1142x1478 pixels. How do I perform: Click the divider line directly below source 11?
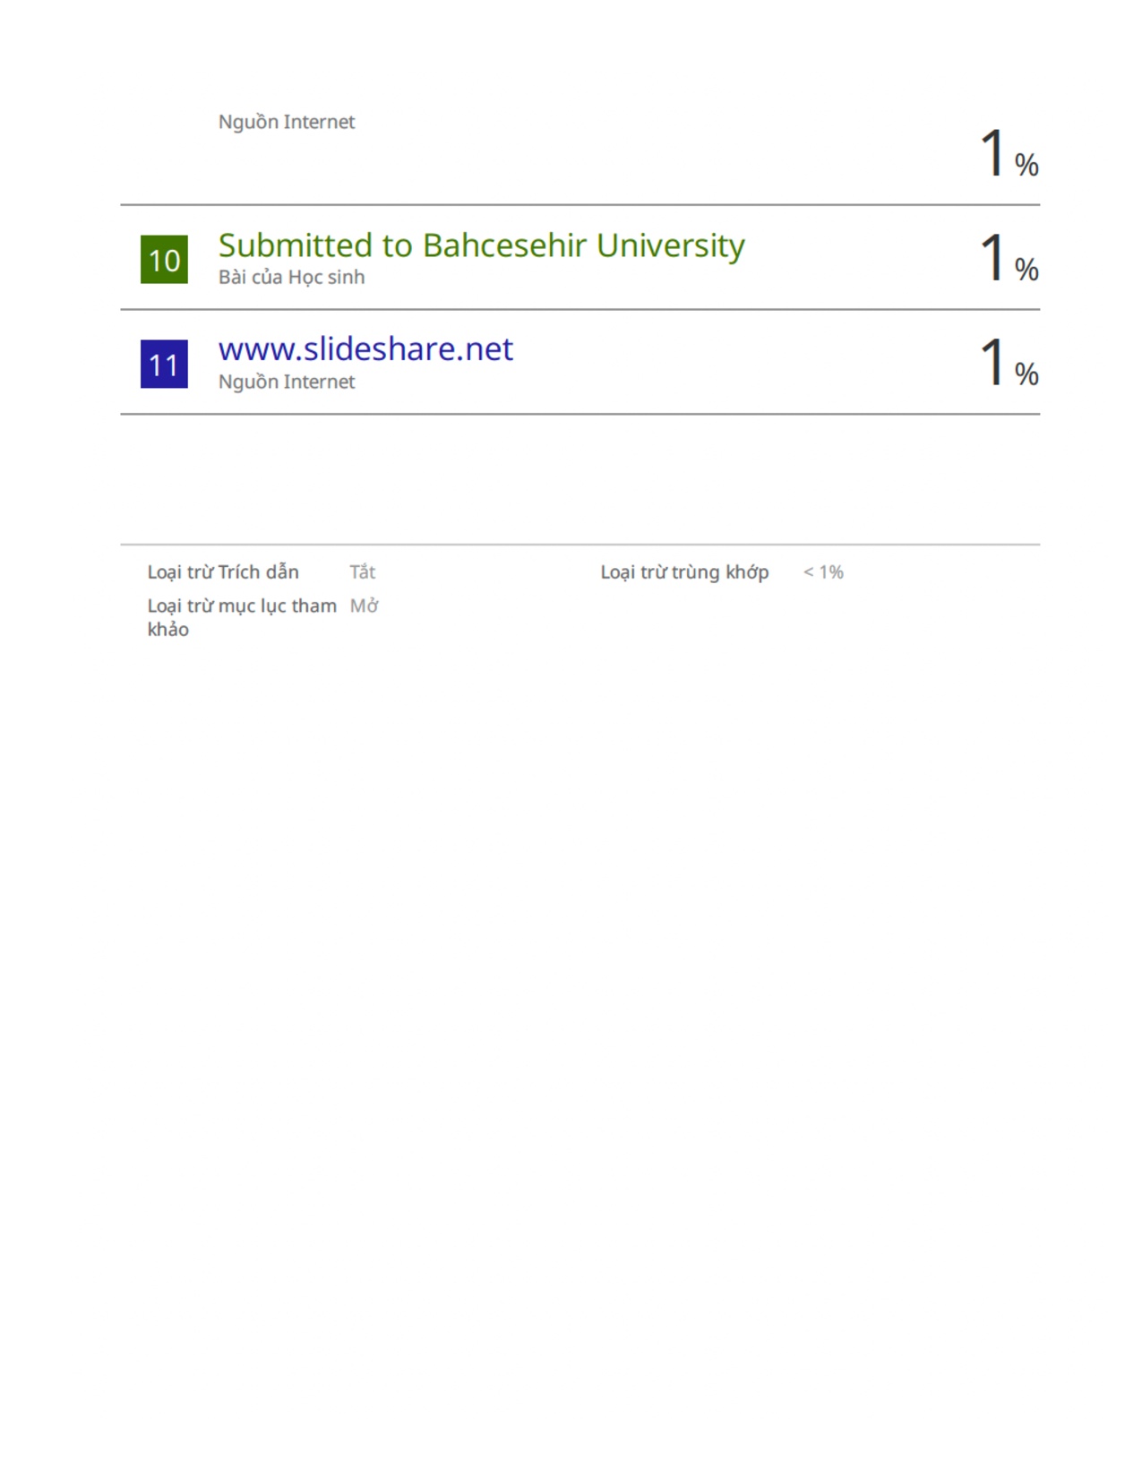[x=580, y=414]
